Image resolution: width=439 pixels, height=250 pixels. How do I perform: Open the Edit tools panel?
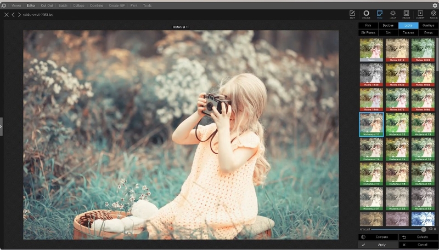coord(352,14)
